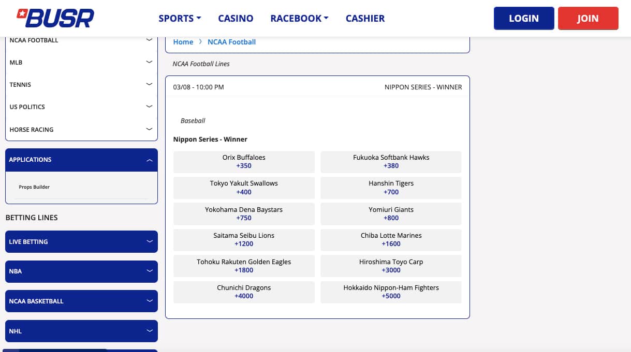Expand the LIVE BETTING lines
This screenshot has height=352, width=631.
tap(81, 241)
